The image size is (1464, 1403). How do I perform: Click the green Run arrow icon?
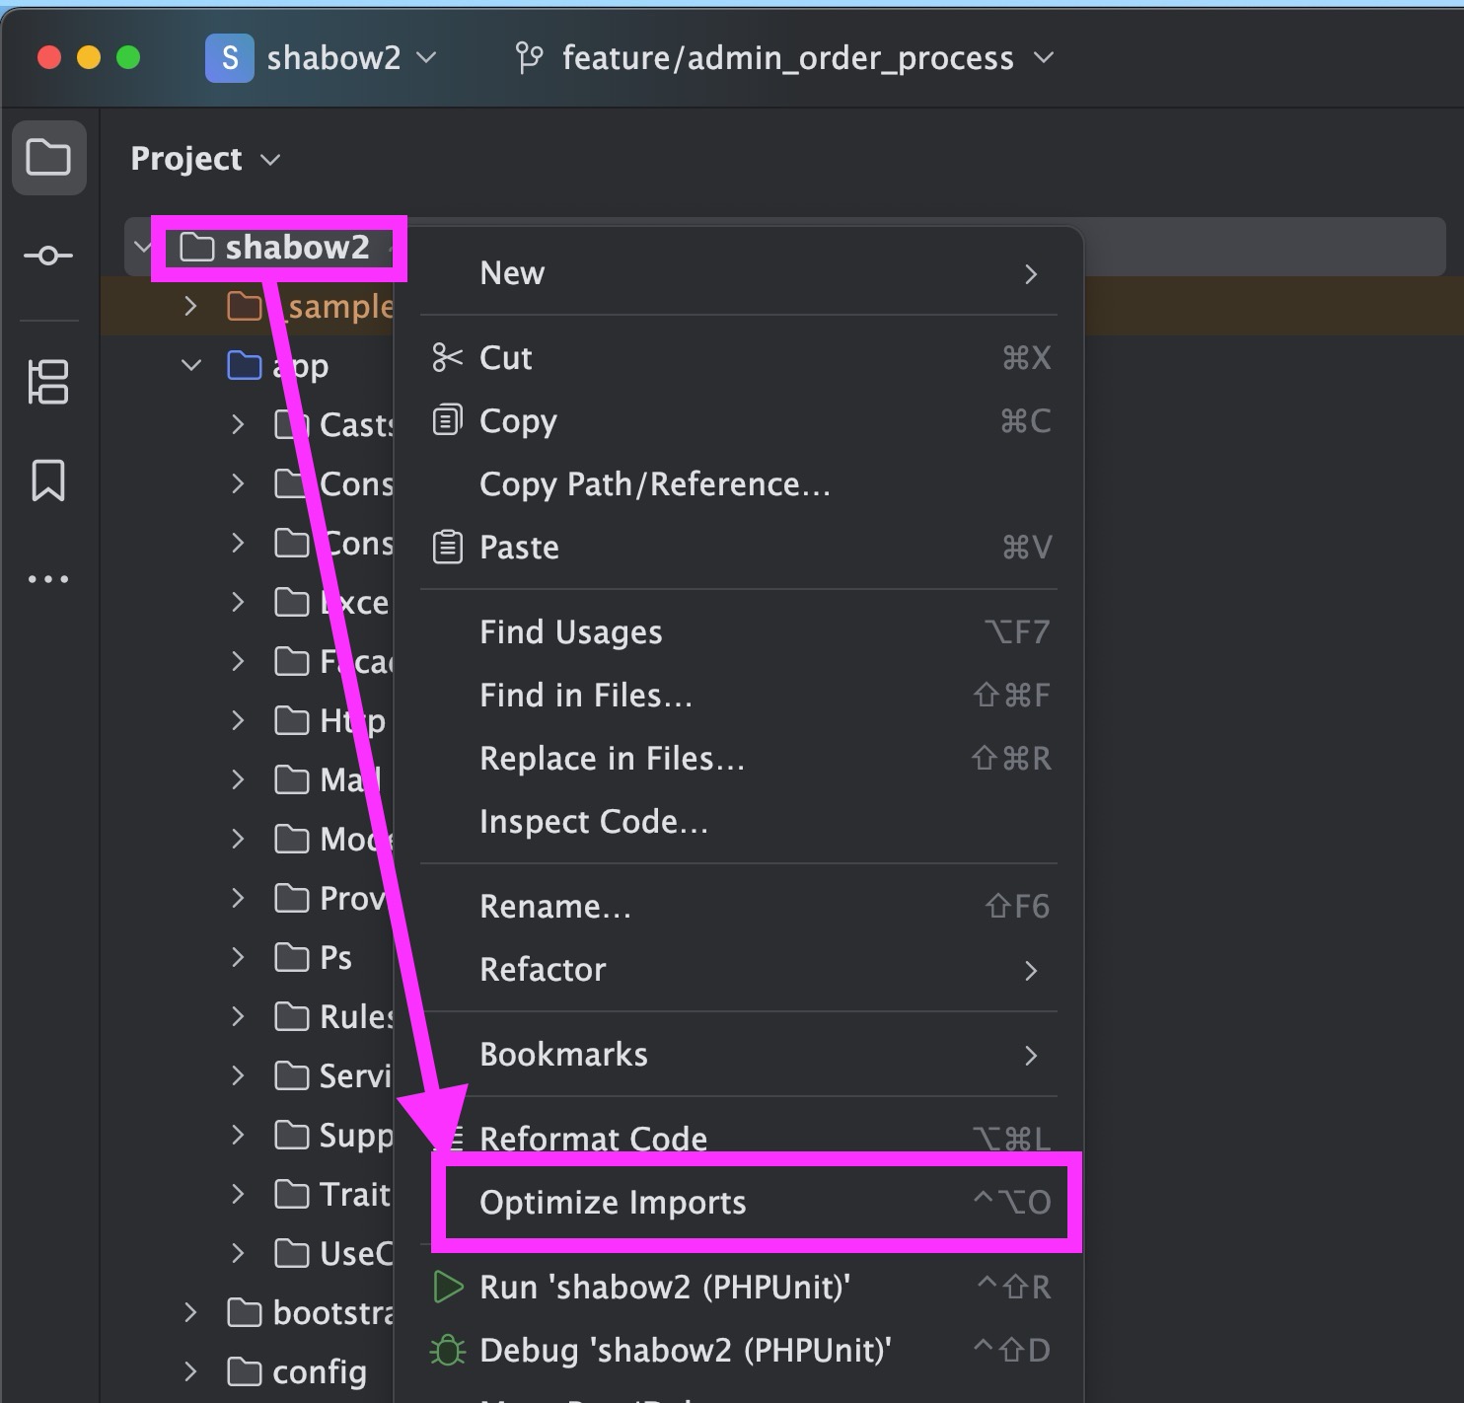pyautogui.click(x=448, y=1287)
